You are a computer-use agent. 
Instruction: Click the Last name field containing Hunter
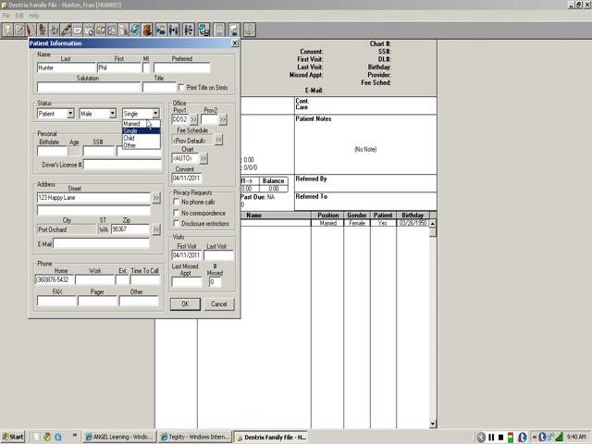[x=67, y=68]
